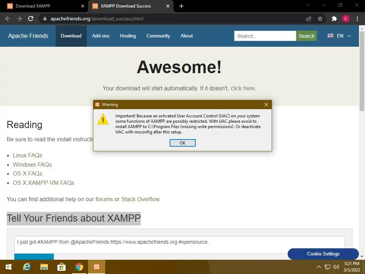
Task: Click the yellow warning triangle icon
Action: tap(103, 119)
